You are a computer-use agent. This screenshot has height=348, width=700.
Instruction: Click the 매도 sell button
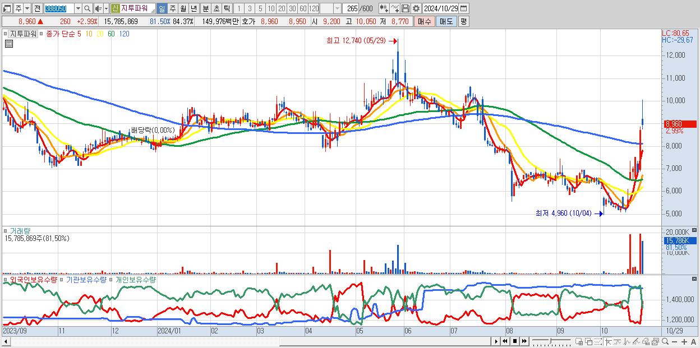(446, 21)
